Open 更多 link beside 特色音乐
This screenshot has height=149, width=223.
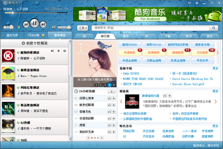pyautogui.click(x=215, y=126)
